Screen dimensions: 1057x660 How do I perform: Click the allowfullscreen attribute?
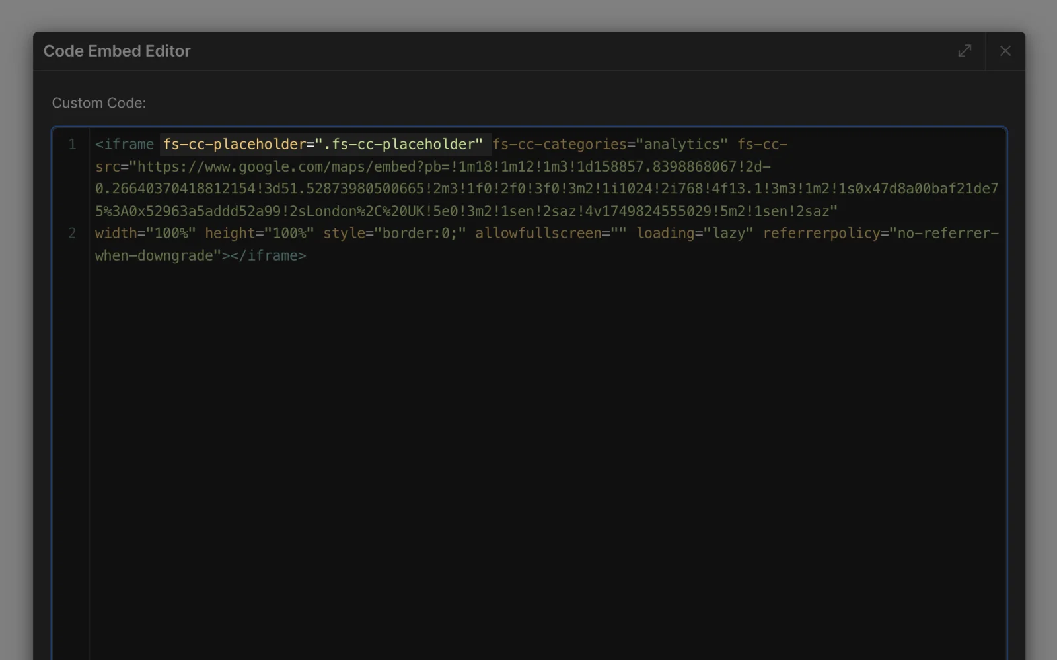click(x=538, y=233)
